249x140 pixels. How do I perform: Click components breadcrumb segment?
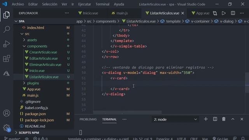[x=106, y=21]
